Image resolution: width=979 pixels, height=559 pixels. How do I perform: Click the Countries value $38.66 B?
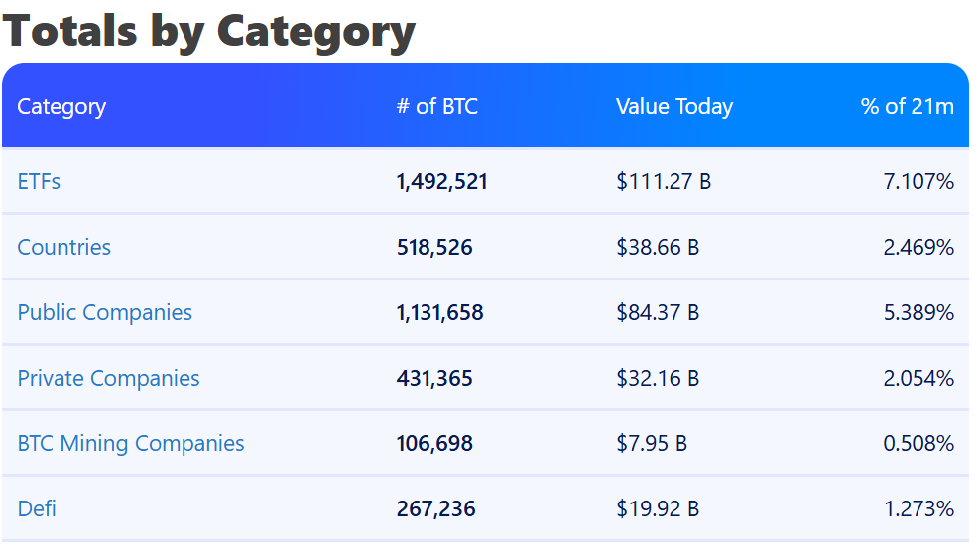(658, 248)
